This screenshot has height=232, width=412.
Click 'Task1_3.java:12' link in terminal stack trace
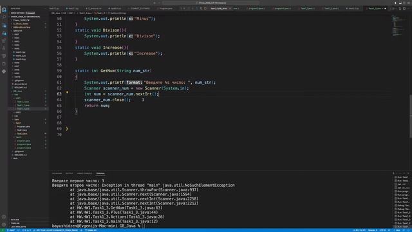(x=139, y=221)
